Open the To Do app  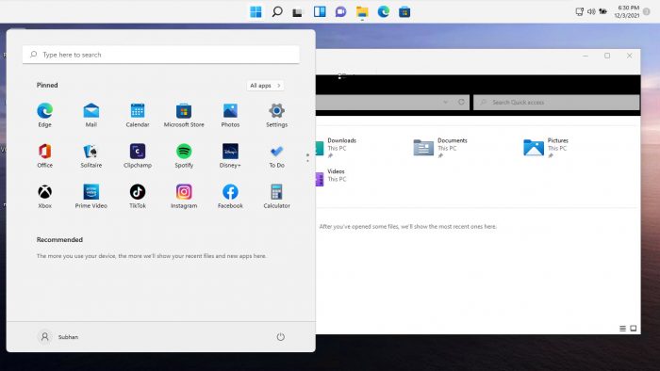(276, 155)
